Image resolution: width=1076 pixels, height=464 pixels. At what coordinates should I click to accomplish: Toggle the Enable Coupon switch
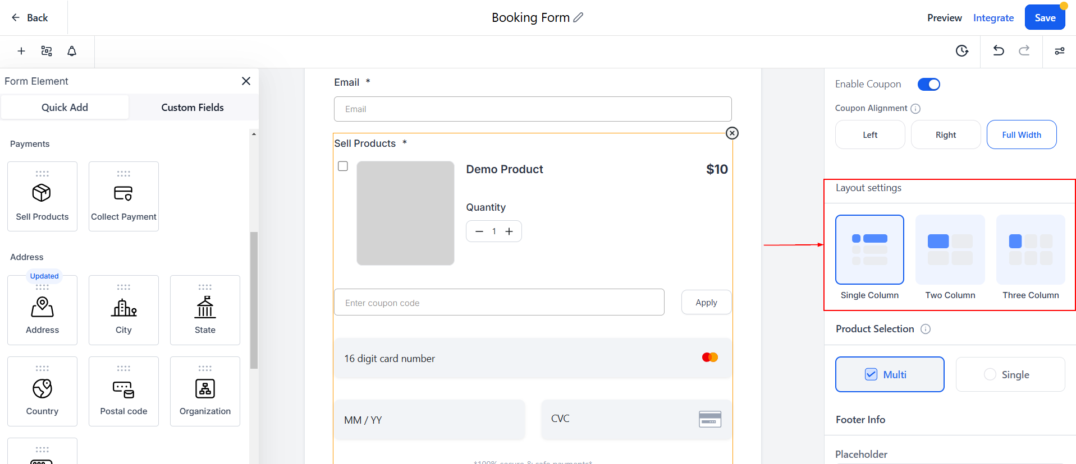[x=928, y=84]
